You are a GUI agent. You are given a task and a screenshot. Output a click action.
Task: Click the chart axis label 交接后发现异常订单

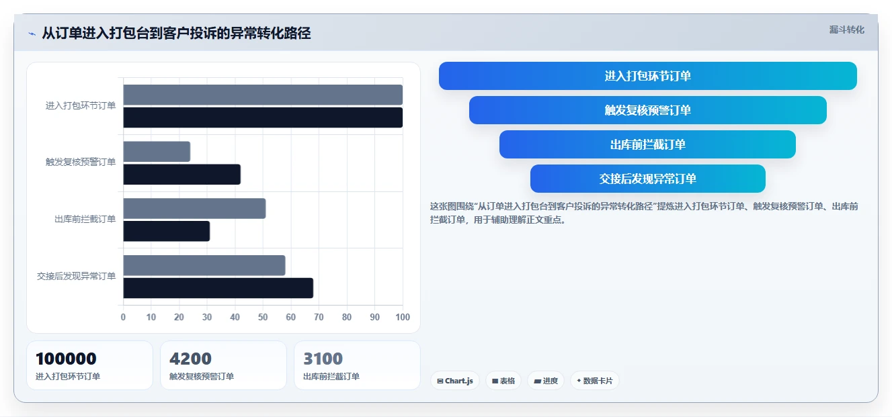pos(77,276)
